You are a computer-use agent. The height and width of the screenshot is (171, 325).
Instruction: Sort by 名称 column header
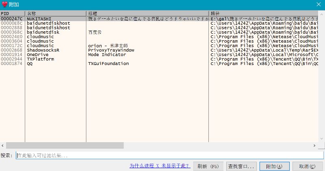56,13
